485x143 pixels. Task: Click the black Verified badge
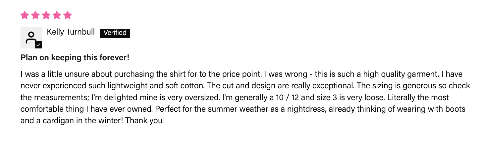(115, 33)
